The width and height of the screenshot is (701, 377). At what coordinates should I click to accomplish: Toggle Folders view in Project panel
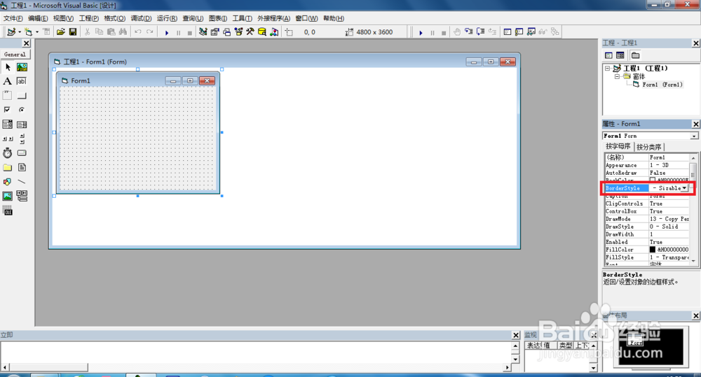click(x=635, y=55)
